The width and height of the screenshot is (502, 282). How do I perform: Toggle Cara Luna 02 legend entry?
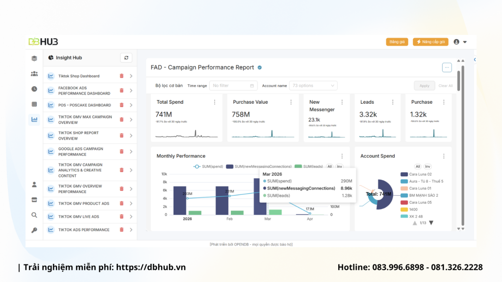416,174
